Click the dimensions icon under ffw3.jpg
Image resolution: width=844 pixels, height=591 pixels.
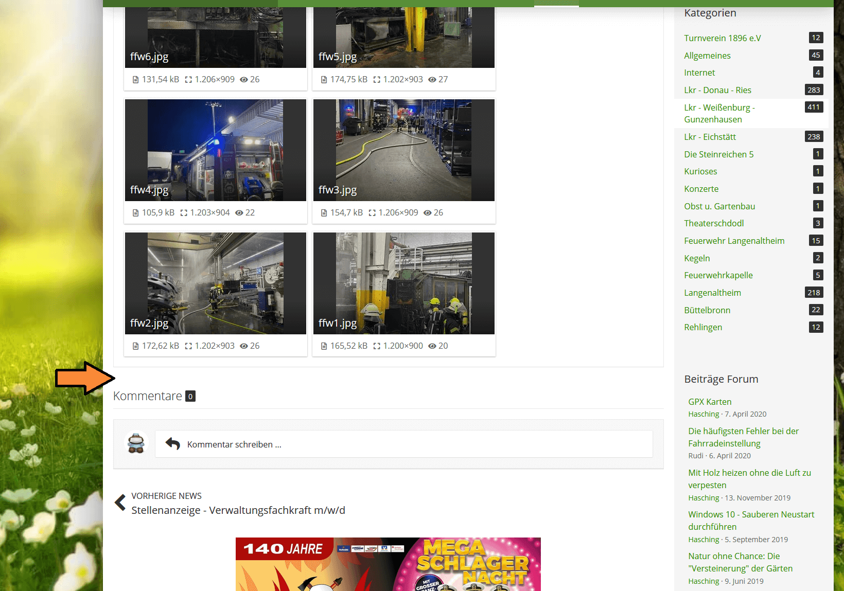[x=372, y=213]
